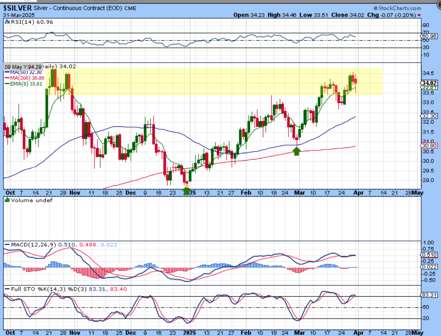Image resolution: width=441 pixels, height=336 pixels.
Task: Click the green arrow marker near March
Action: [x=297, y=151]
